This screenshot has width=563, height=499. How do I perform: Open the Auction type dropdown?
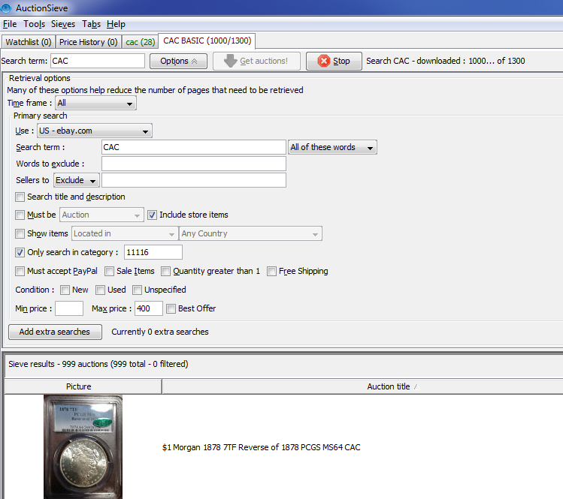pos(101,215)
